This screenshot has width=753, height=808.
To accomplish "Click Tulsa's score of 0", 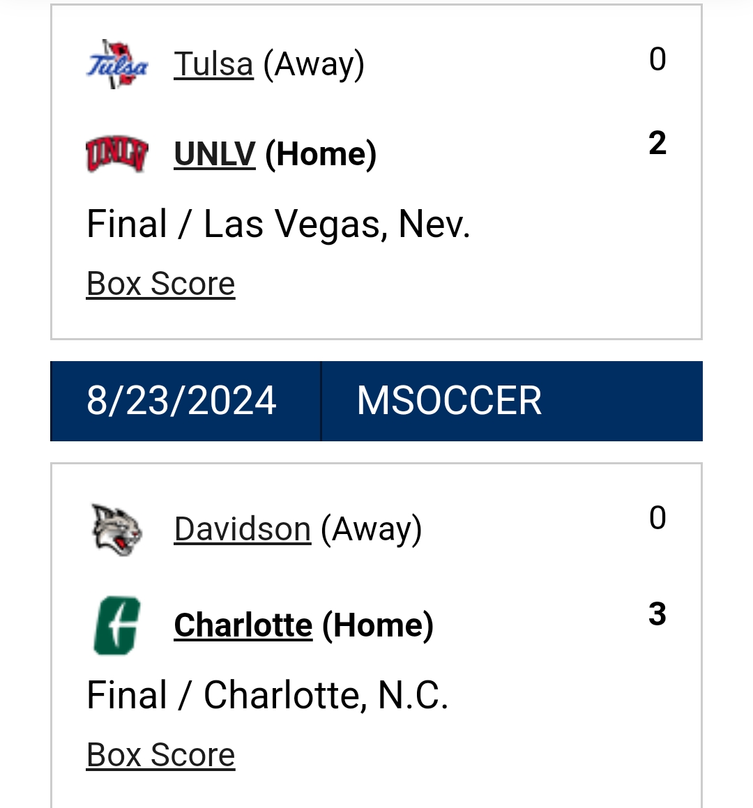I will pos(657,59).
